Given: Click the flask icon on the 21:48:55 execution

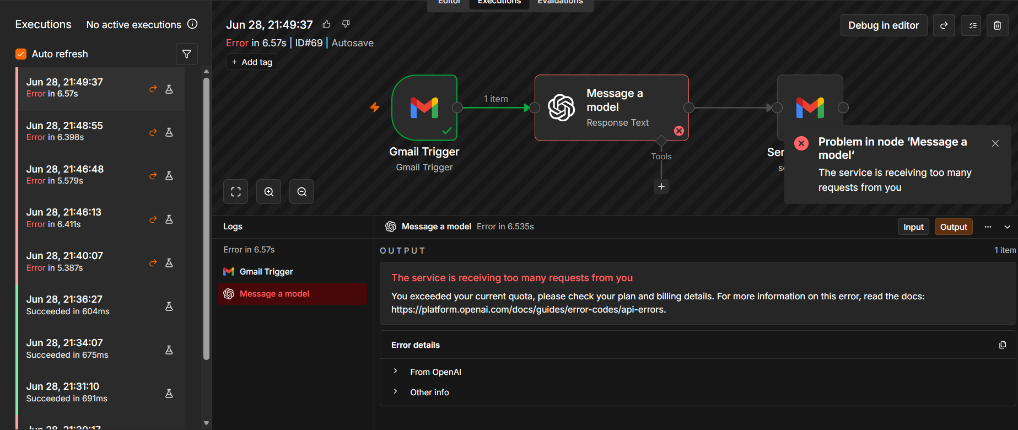Looking at the screenshot, I should [169, 132].
